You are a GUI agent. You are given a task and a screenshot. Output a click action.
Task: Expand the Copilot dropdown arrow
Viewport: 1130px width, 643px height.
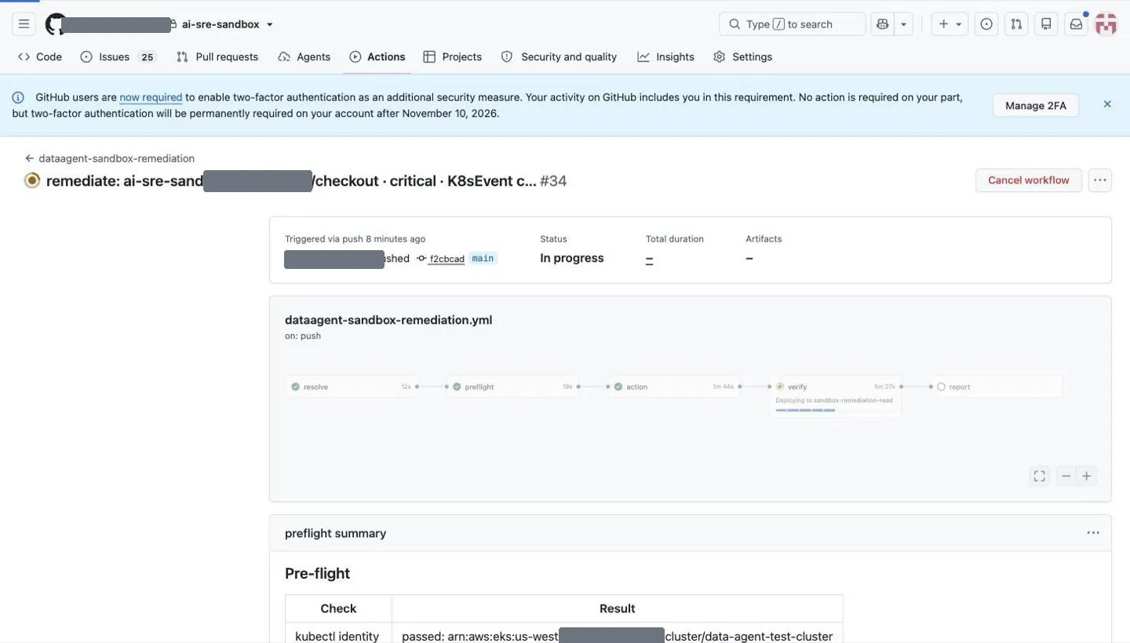pos(904,24)
